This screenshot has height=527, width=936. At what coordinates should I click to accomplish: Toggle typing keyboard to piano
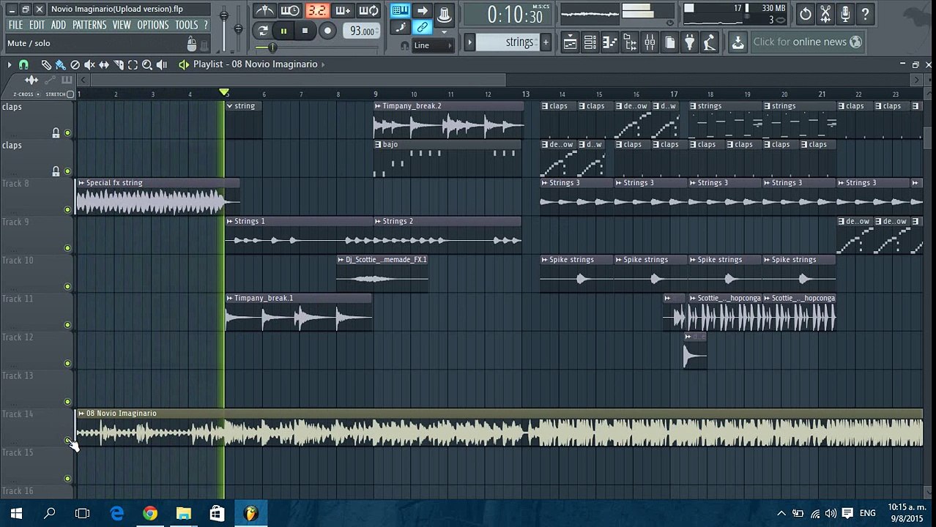(400, 10)
